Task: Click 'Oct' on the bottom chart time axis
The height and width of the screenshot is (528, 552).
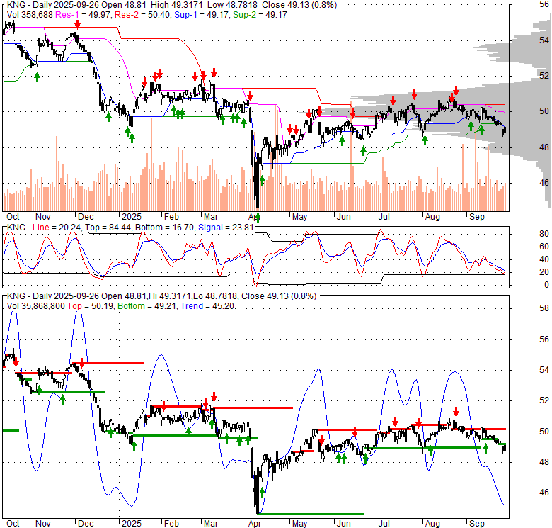Action: [x=13, y=524]
